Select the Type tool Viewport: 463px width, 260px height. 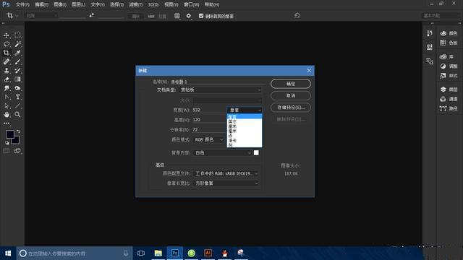[17, 97]
